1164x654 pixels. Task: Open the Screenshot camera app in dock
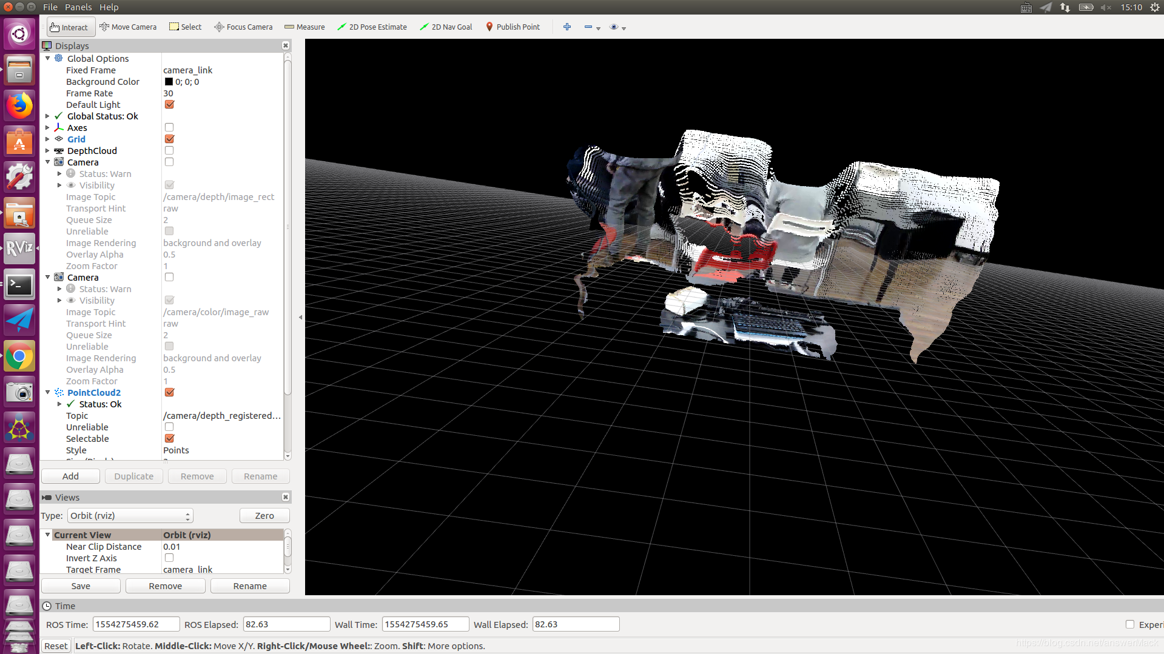pos(19,392)
